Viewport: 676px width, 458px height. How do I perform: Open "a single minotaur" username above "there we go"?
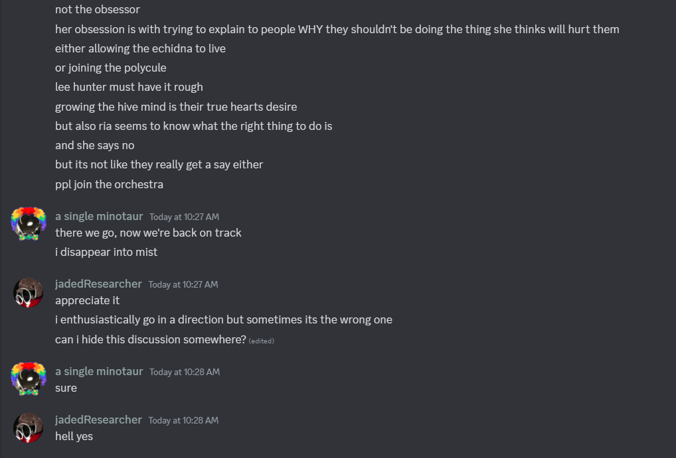point(99,216)
